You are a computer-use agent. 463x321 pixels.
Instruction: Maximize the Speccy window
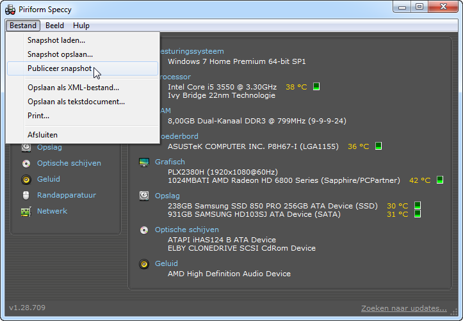[419, 7]
